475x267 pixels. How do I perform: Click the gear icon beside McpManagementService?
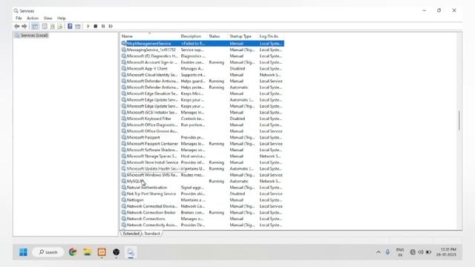click(x=124, y=43)
